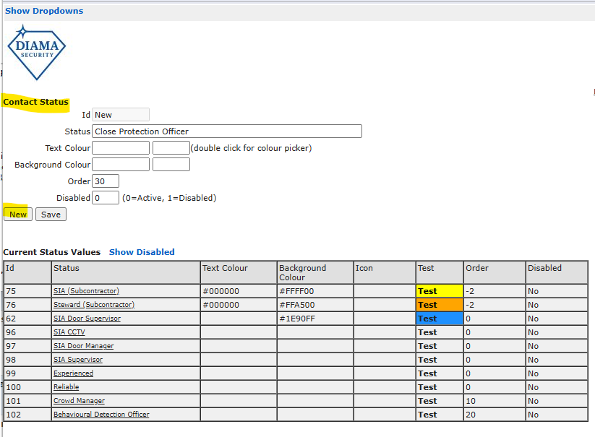Screen dimensions: 595x437
Task: Select the Text Colour preview box
Action: pyautogui.click(x=171, y=148)
